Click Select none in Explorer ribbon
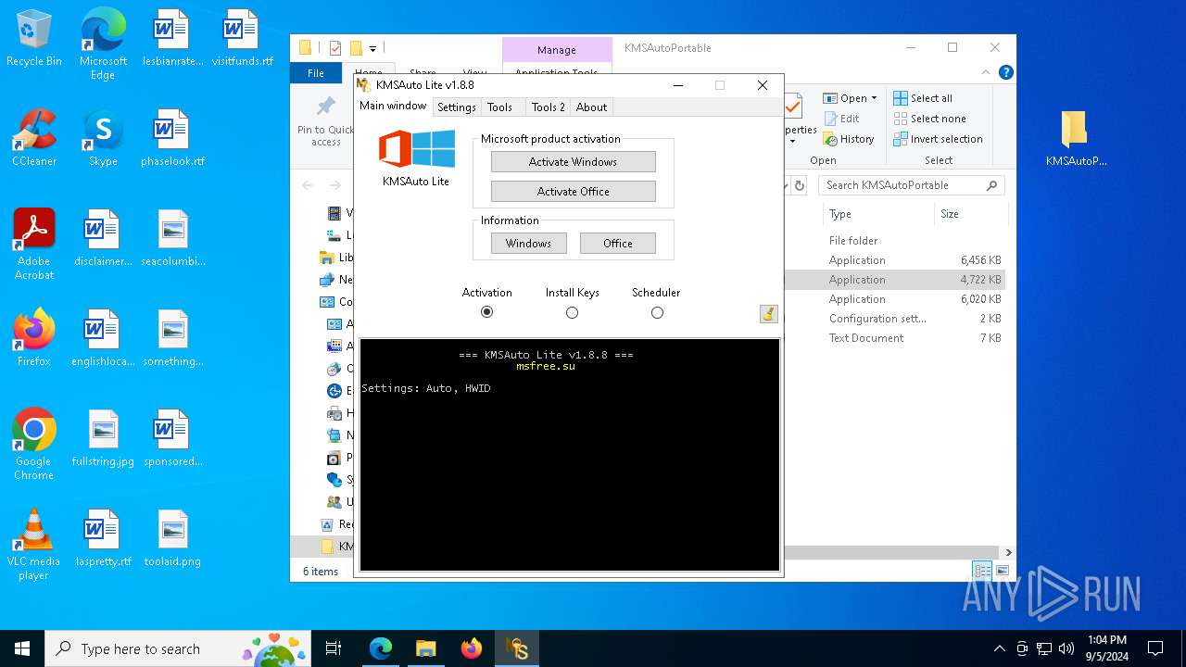 pyautogui.click(x=929, y=119)
